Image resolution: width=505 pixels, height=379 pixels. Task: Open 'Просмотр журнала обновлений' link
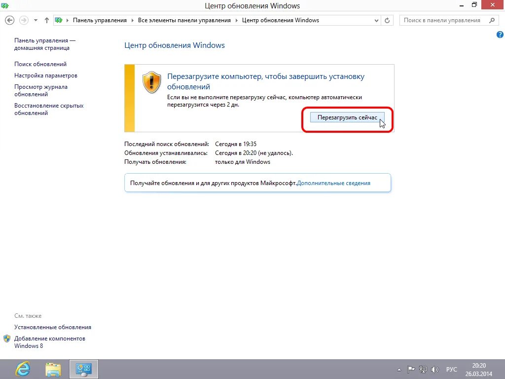tap(41, 91)
